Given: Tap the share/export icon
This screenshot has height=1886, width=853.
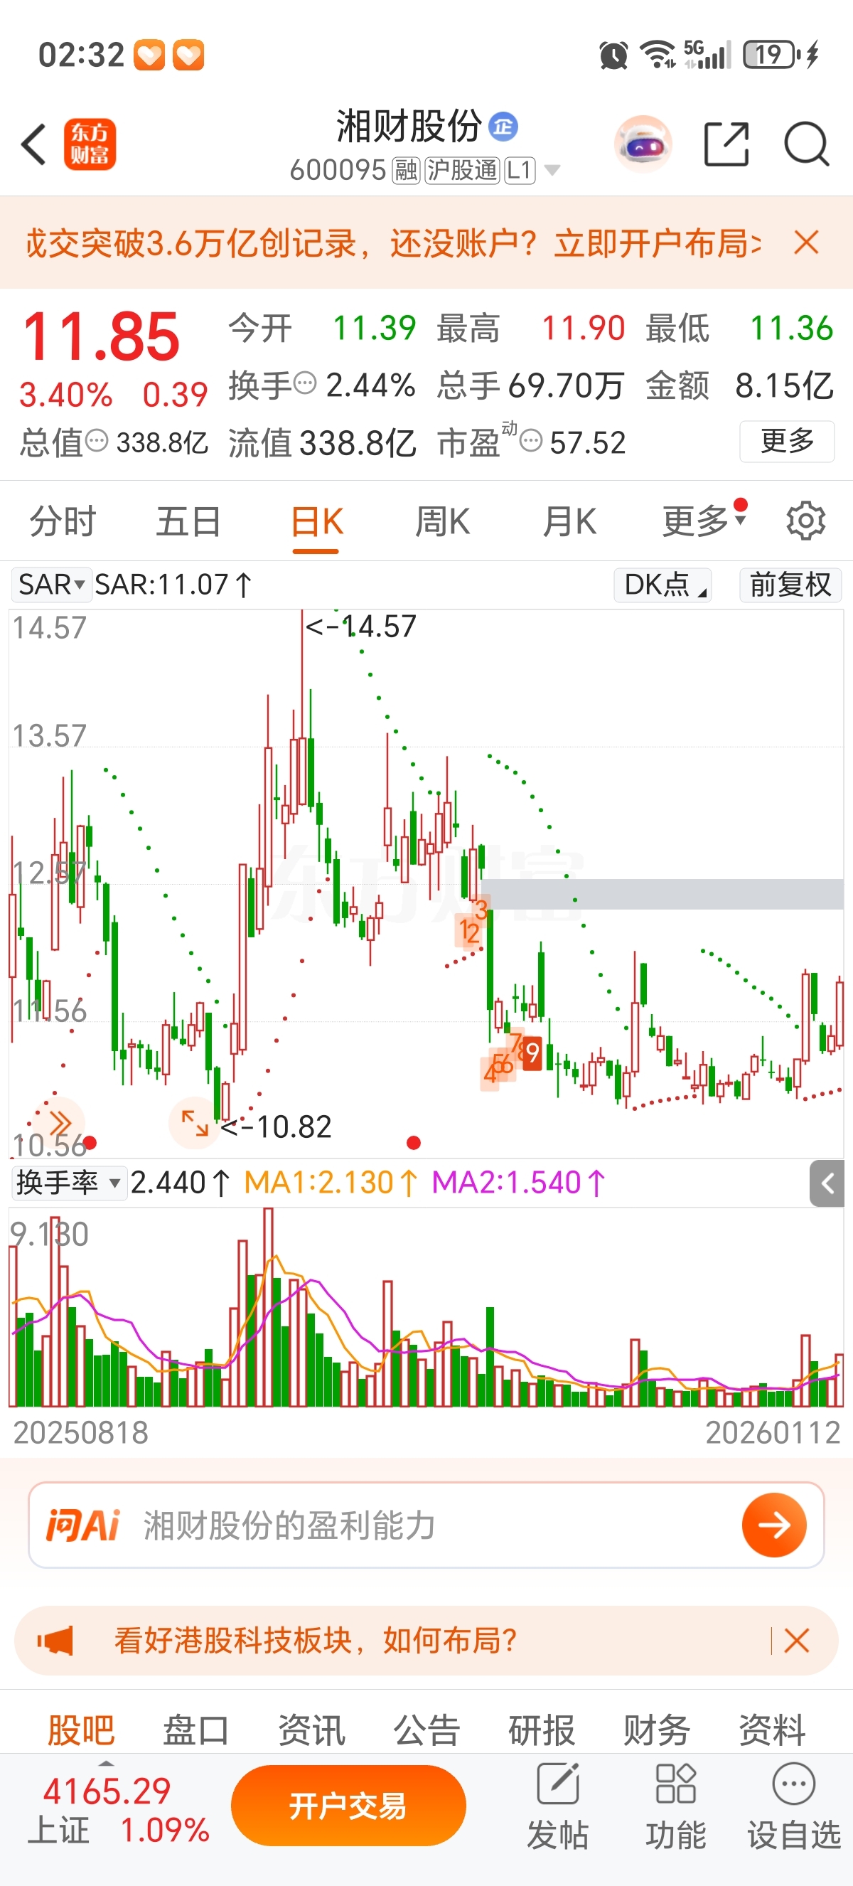Looking at the screenshot, I should (726, 144).
